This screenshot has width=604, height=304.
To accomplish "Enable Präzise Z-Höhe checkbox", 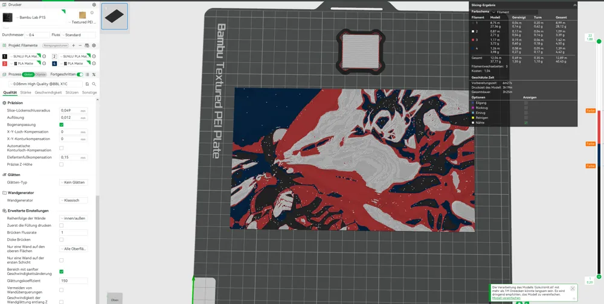I will tap(61, 164).
